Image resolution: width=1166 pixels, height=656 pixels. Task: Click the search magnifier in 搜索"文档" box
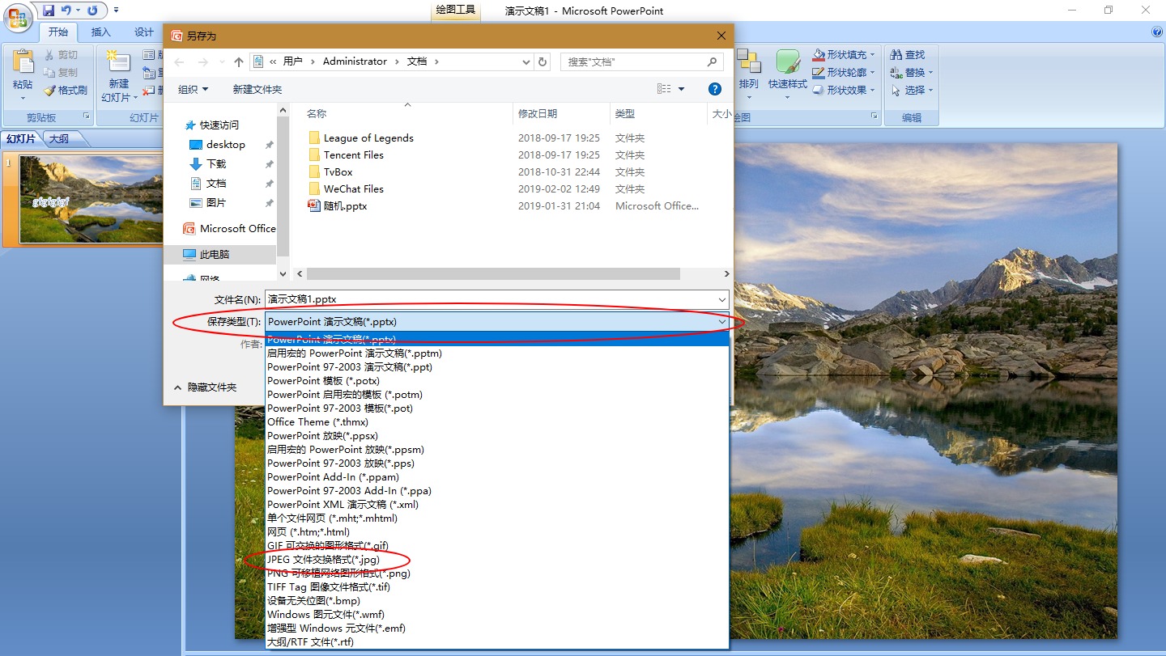[x=713, y=61]
